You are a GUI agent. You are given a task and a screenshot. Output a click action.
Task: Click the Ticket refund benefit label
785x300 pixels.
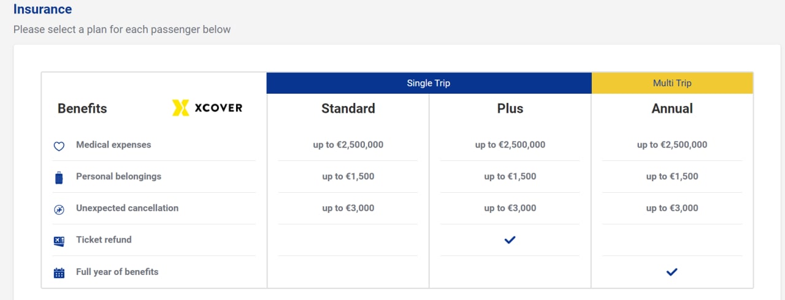pyautogui.click(x=104, y=240)
